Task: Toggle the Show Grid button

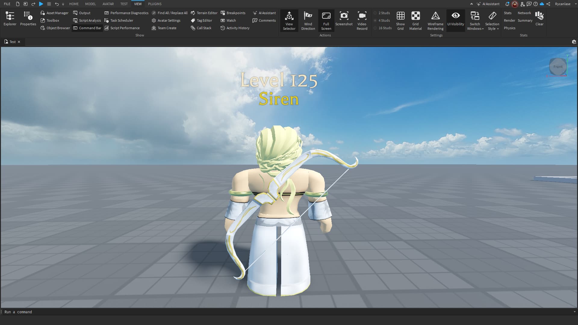Action: click(400, 20)
